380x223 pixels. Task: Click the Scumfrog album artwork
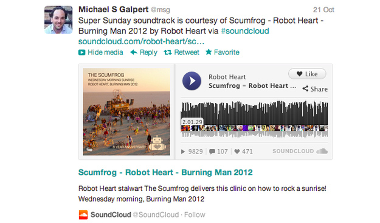[x=126, y=111]
